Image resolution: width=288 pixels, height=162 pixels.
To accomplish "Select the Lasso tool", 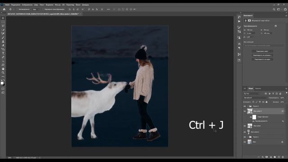I will click(3, 26).
